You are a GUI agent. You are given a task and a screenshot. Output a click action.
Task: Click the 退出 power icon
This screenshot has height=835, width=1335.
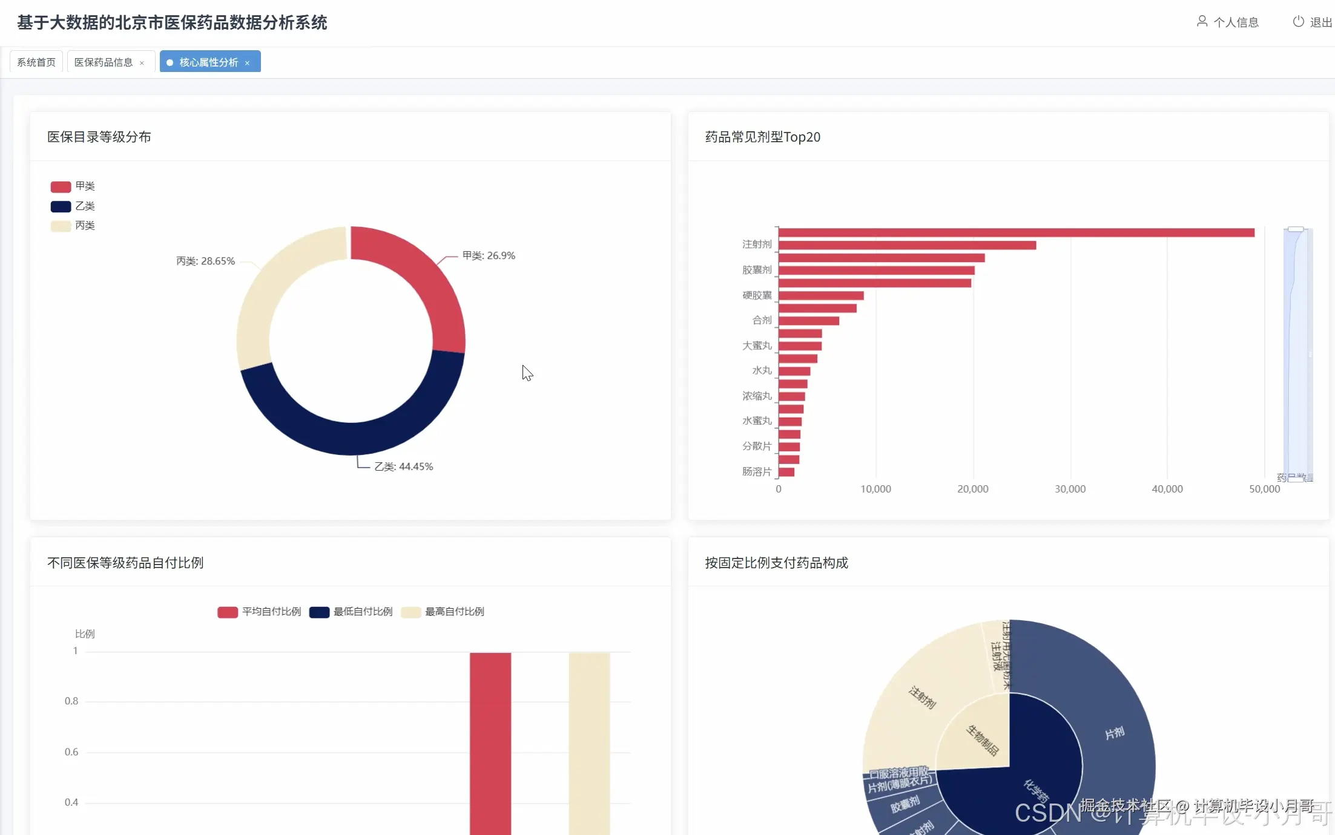(x=1298, y=22)
